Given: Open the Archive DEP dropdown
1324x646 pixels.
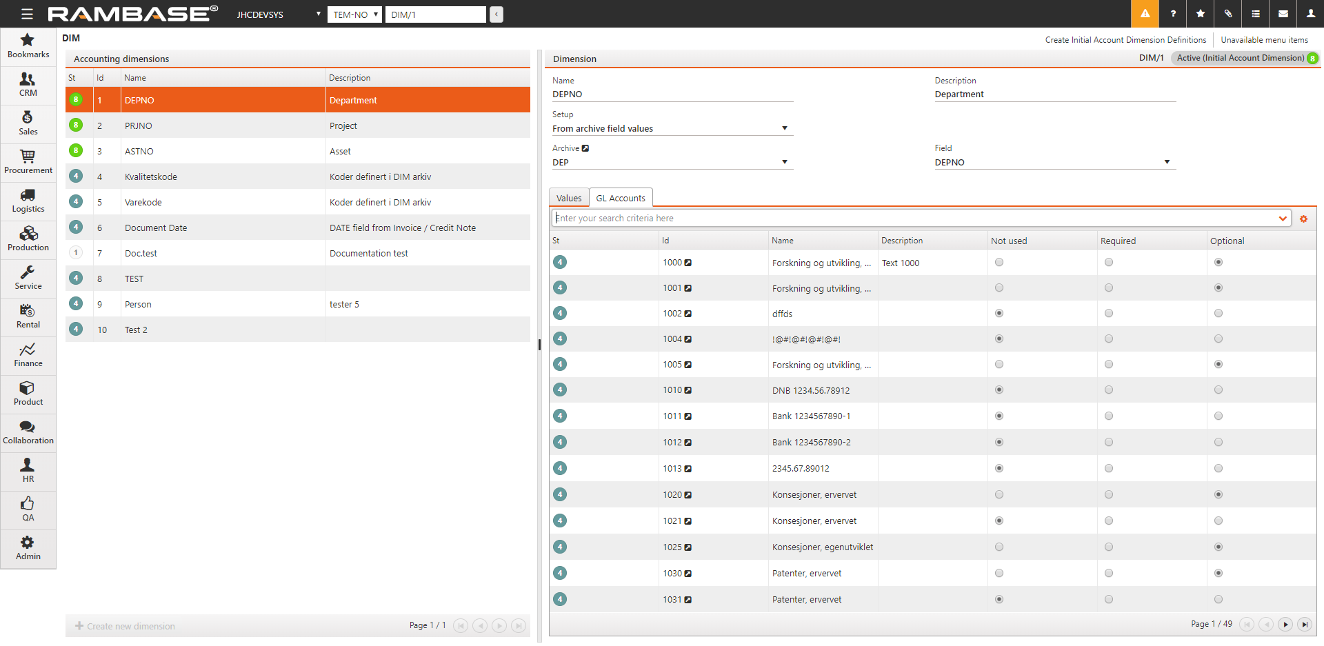Looking at the screenshot, I should [x=784, y=162].
